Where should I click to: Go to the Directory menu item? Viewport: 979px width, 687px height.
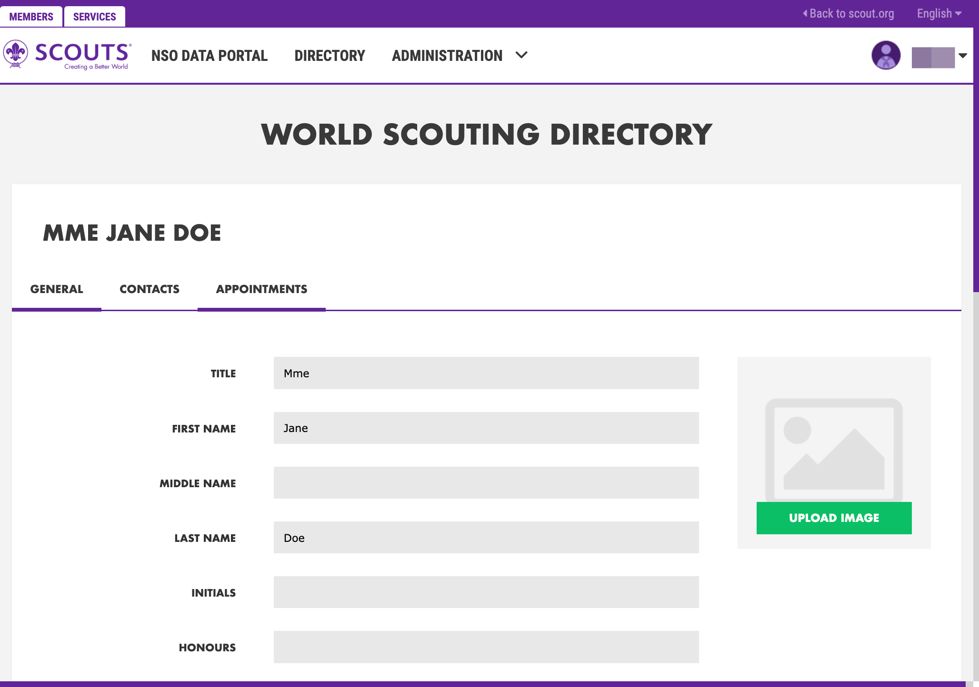click(x=330, y=56)
